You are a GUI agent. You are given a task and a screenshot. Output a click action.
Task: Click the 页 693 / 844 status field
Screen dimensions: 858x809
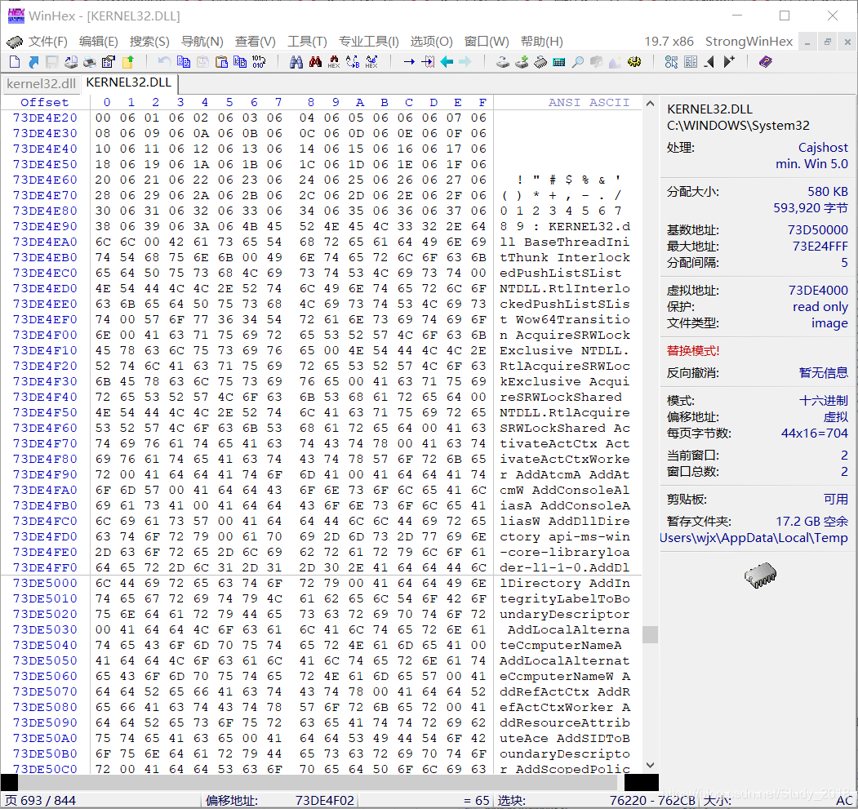(40, 800)
